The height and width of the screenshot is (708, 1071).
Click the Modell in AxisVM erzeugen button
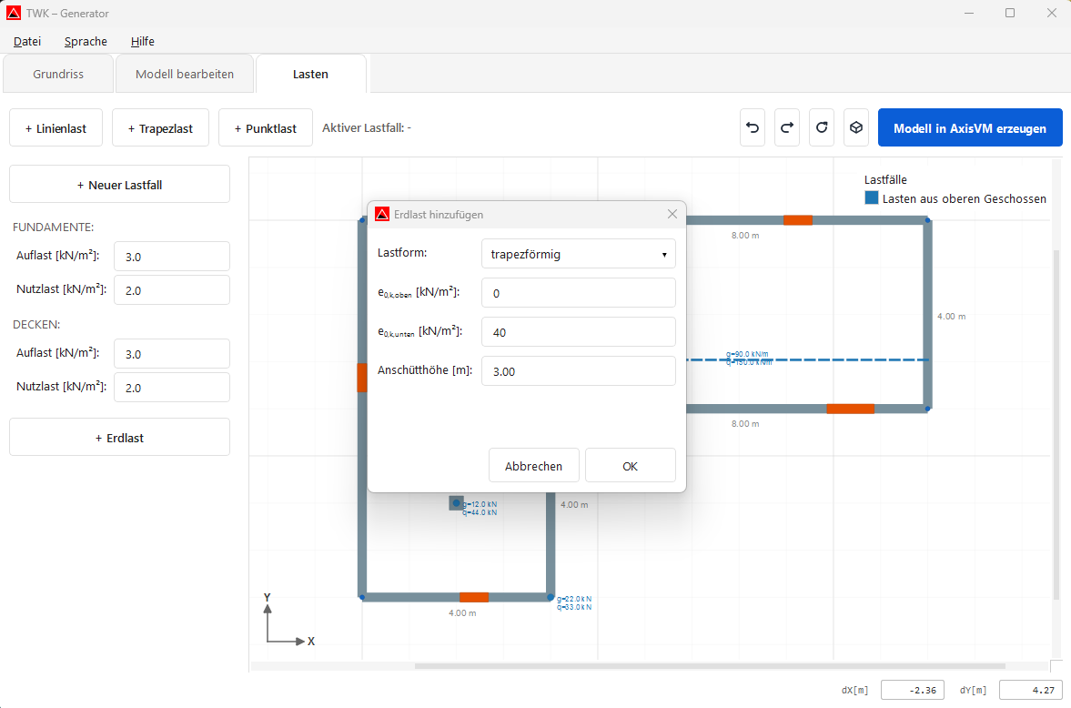pyautogui.click(x=970, y=128)
